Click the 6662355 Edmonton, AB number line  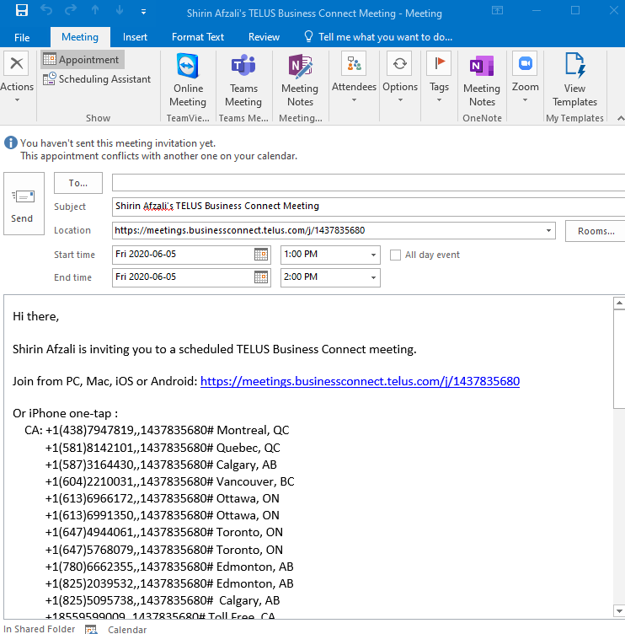169,567
